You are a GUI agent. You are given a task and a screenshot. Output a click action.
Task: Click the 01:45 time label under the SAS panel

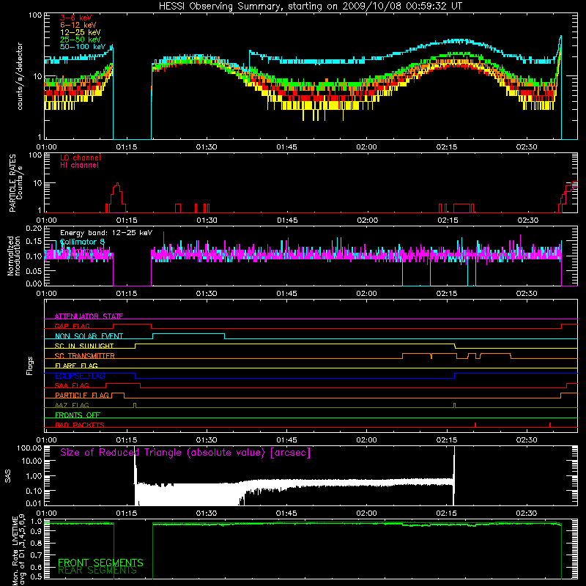coord(286,513)
